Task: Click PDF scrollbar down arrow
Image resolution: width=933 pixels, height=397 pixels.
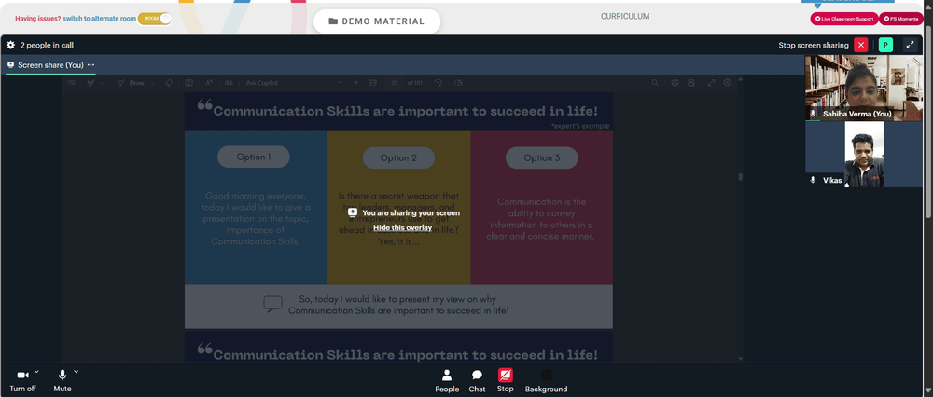Action: pos(740,359)
